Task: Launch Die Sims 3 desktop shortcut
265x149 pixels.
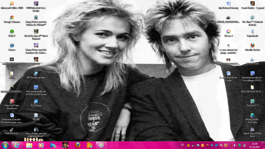Action: click(x=252, y=102)
